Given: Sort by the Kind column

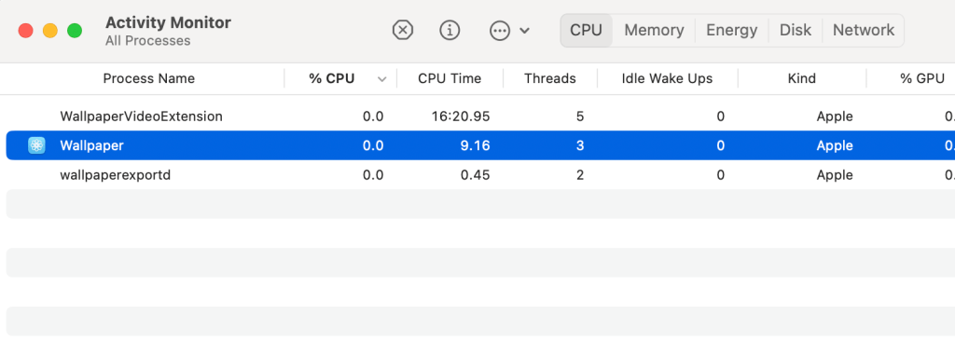Looking at the screenshot, I should (801, 78).
